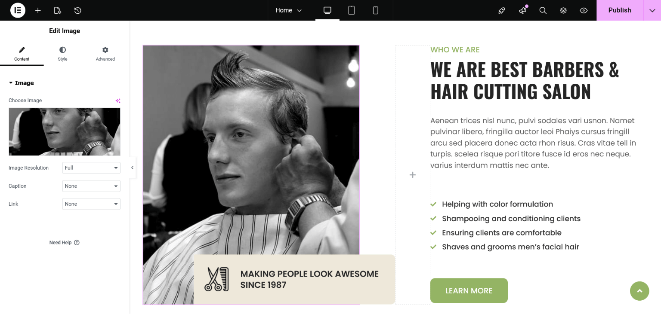The height and width of the screenshot is (314, 661).
Task: Open the rocket launch checklist icon
Action: coord(502,10)
